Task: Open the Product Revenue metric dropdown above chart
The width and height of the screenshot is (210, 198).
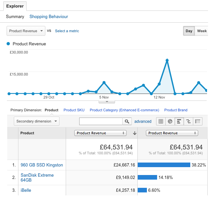Action: [26, 31]
